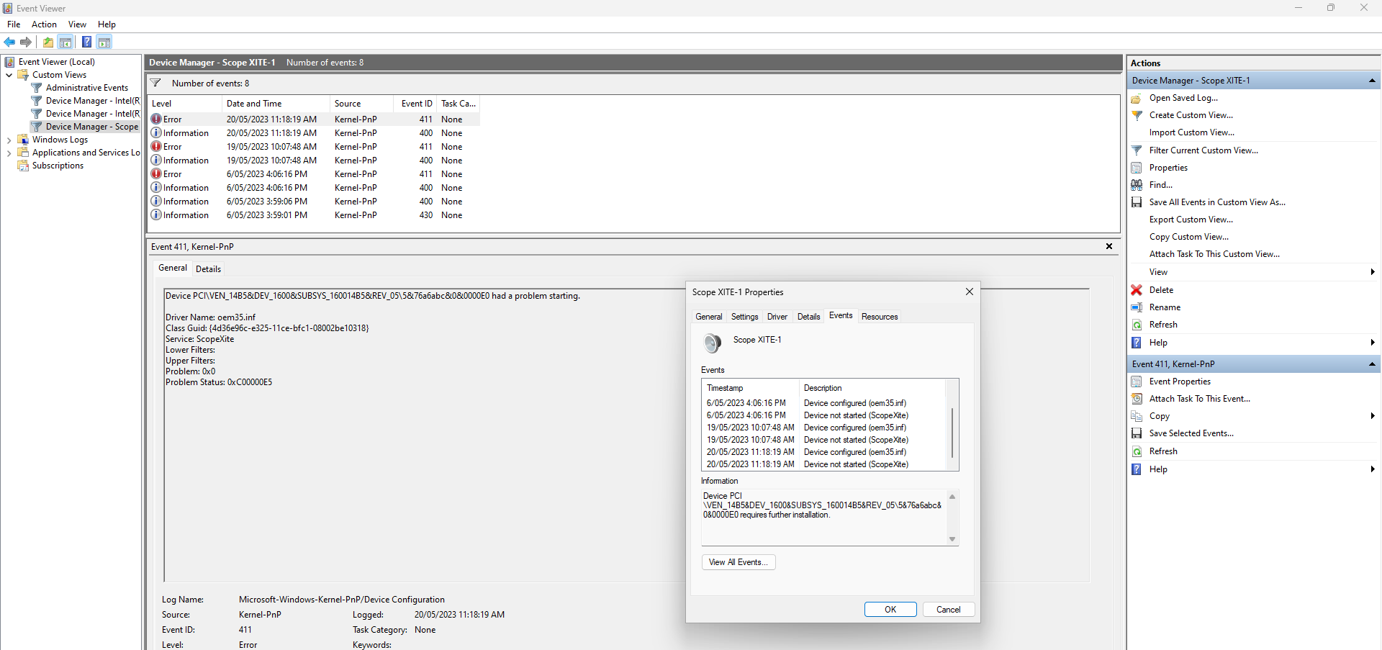Close the Event 411 preview pane
The height and width of the screenshot is (650, 1382).
point(1109,246)
